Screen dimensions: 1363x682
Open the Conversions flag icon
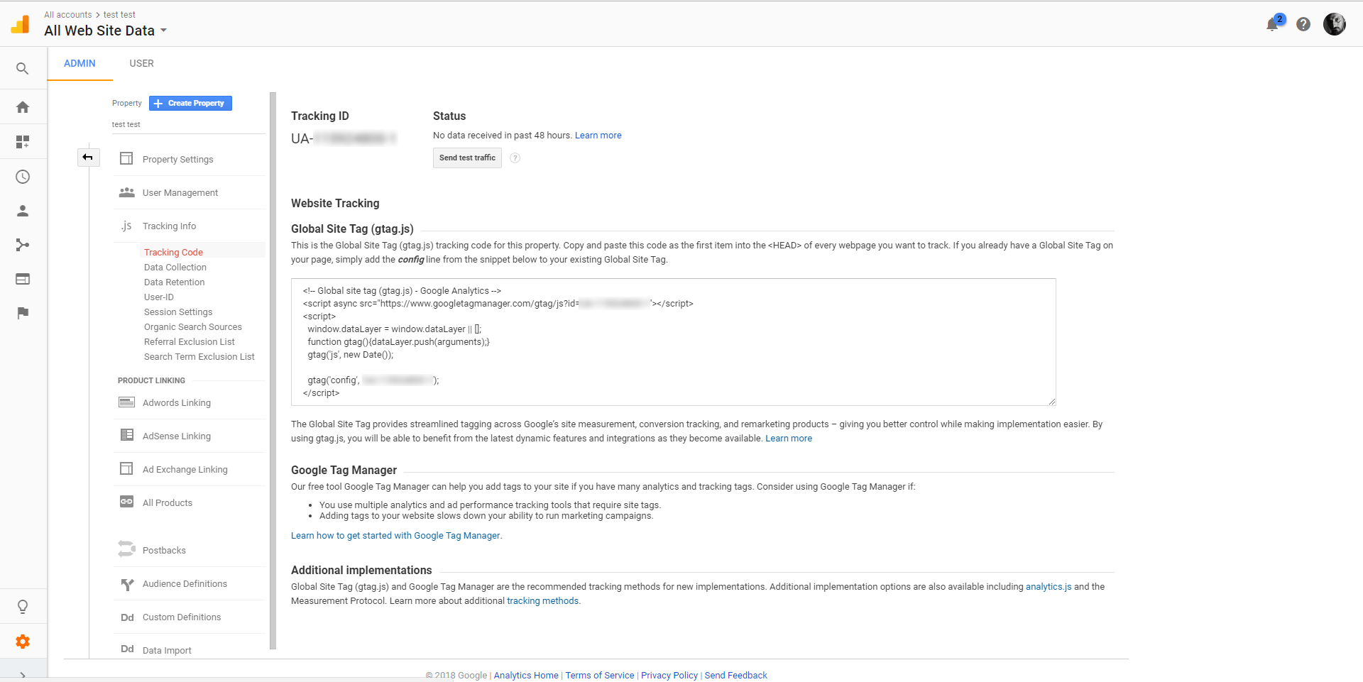[23, 313]
